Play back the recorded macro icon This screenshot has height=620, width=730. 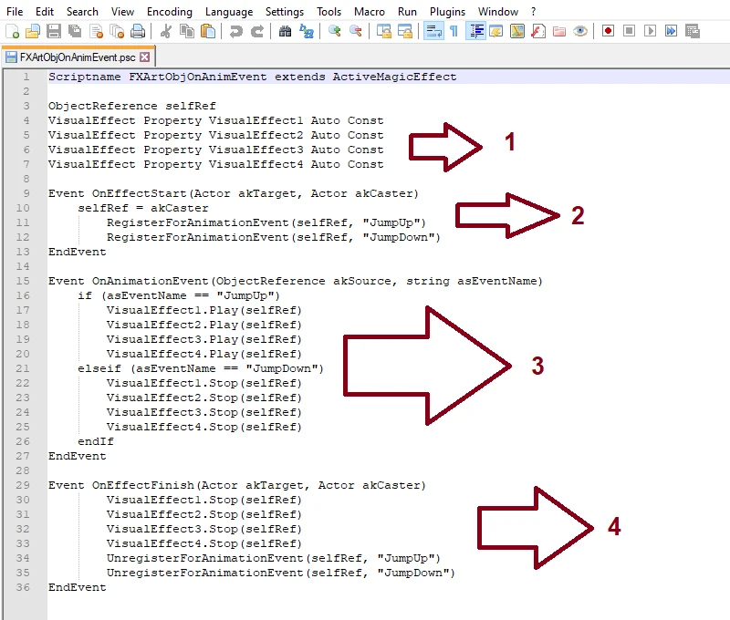(x=650, y=31)
